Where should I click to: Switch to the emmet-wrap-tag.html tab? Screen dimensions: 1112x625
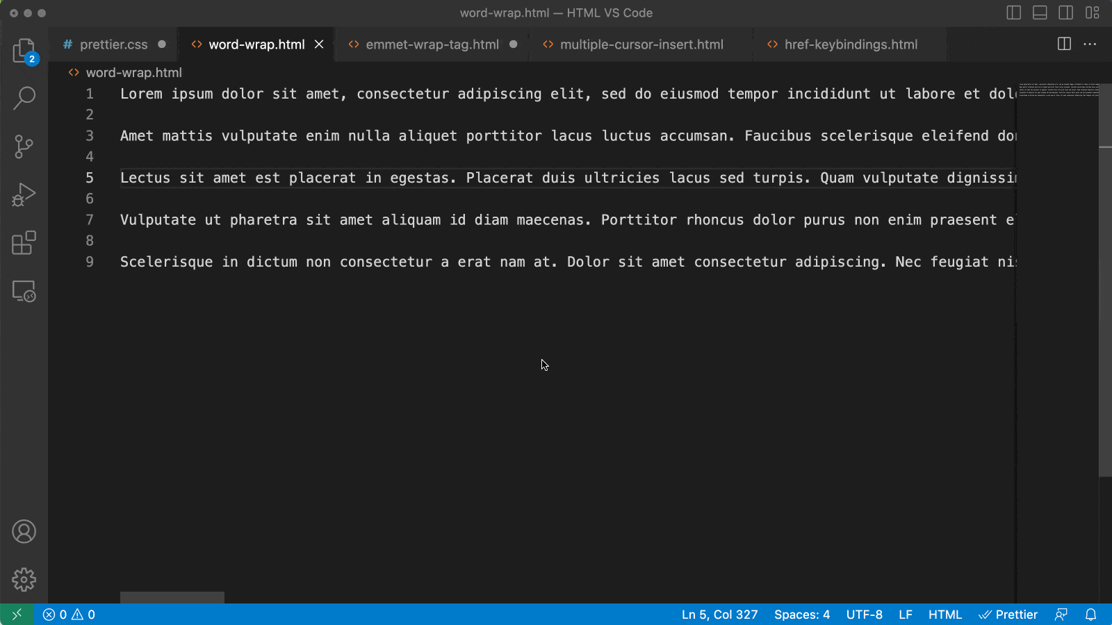[432, 44]
